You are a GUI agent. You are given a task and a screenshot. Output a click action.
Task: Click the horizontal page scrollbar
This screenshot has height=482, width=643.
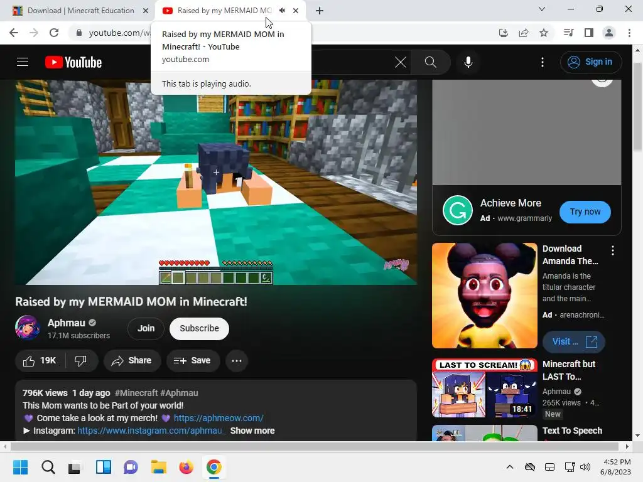(x=314, y=446)
